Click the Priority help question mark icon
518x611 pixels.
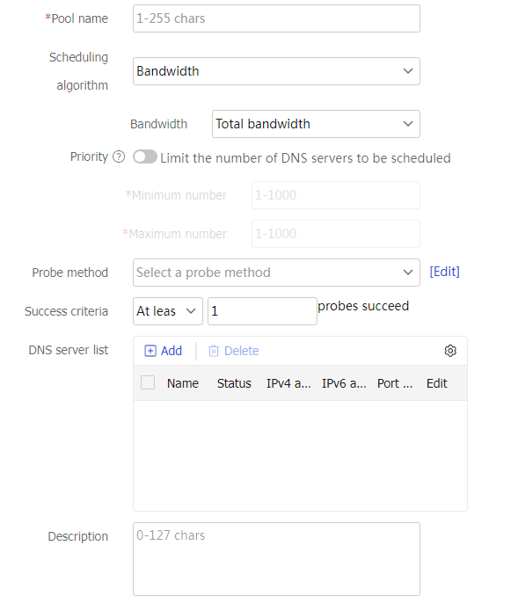tap(119, 156)
